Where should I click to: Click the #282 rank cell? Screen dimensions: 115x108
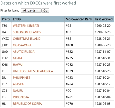coord(79,65)
